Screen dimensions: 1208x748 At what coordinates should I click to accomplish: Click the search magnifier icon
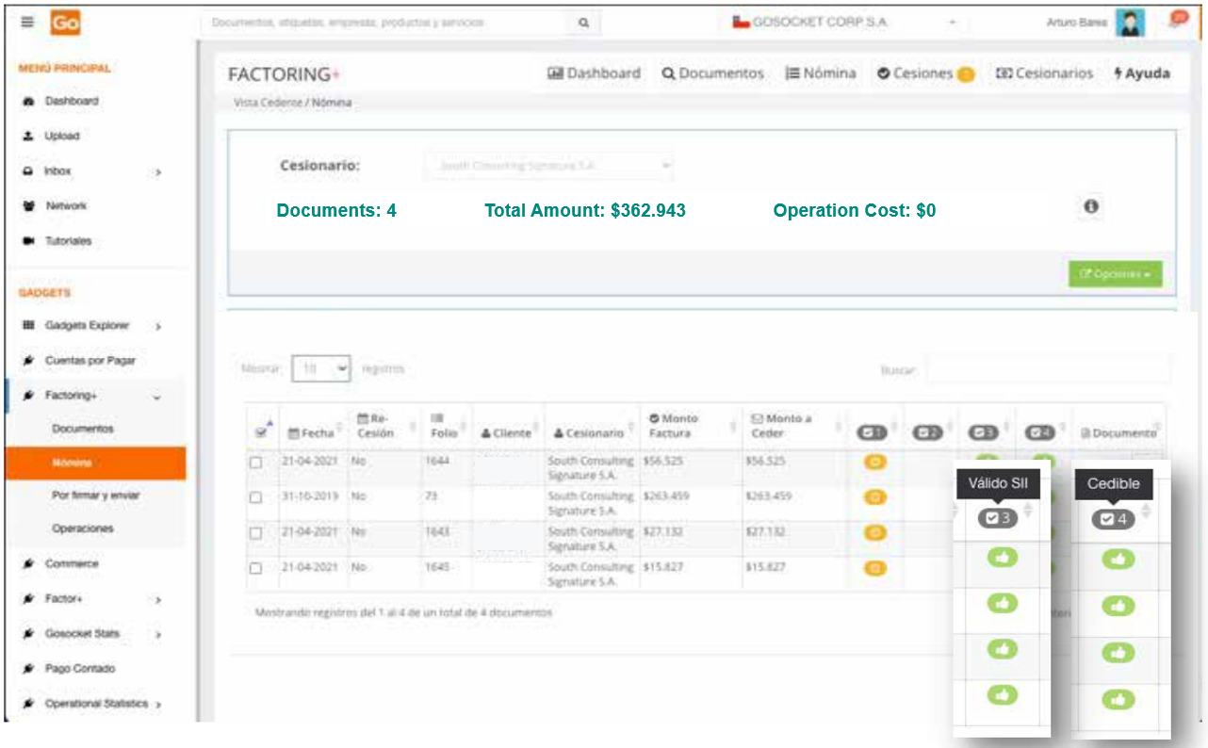[583, 23]
